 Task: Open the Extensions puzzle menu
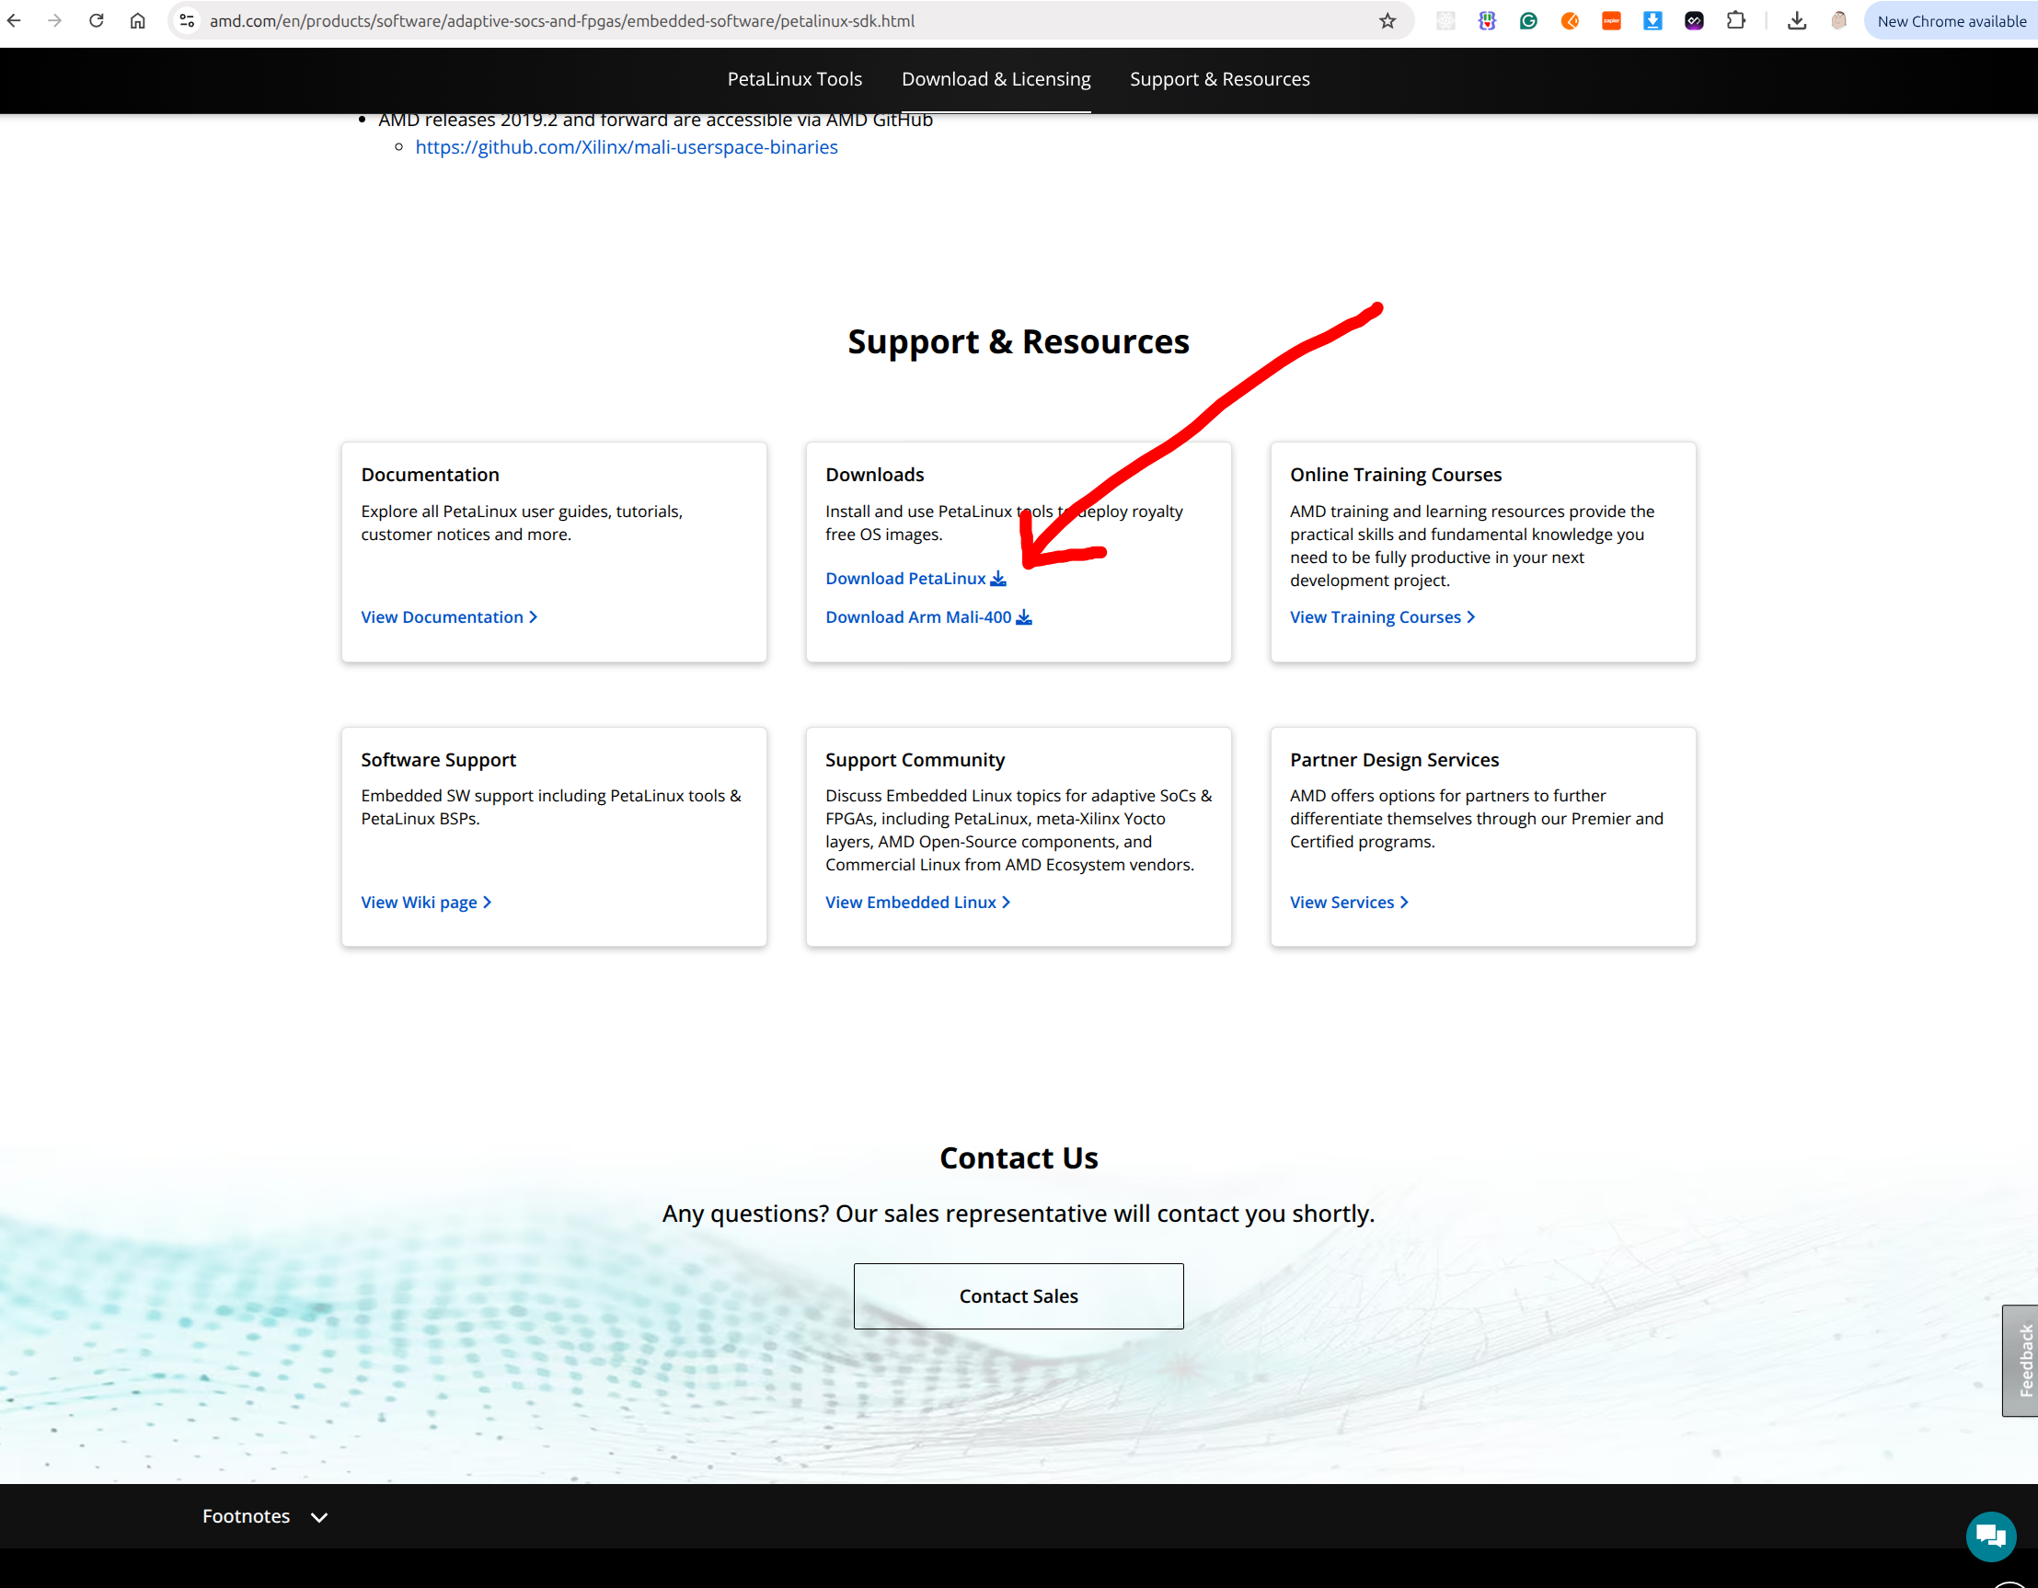(1735, 20)
